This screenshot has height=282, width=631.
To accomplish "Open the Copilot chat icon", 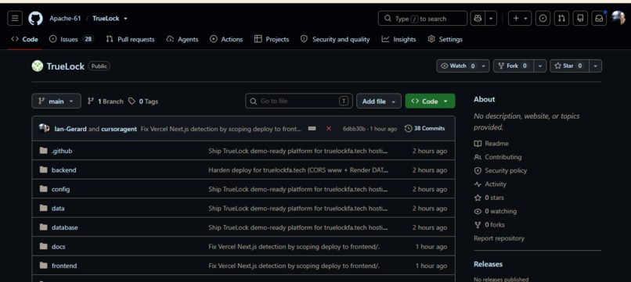I will [478, 19].
